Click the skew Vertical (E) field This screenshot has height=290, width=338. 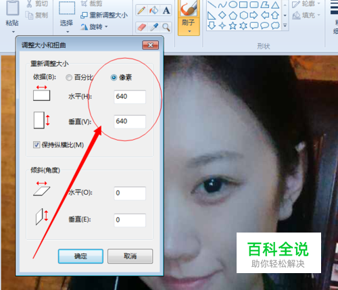(130, 220)
